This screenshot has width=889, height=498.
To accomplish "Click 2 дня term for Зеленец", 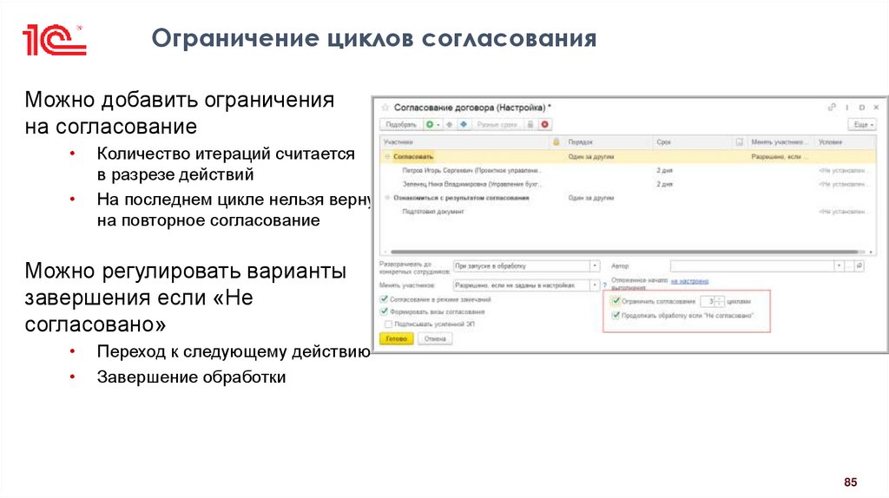I will pyautogui.click(x=664, y=184).
